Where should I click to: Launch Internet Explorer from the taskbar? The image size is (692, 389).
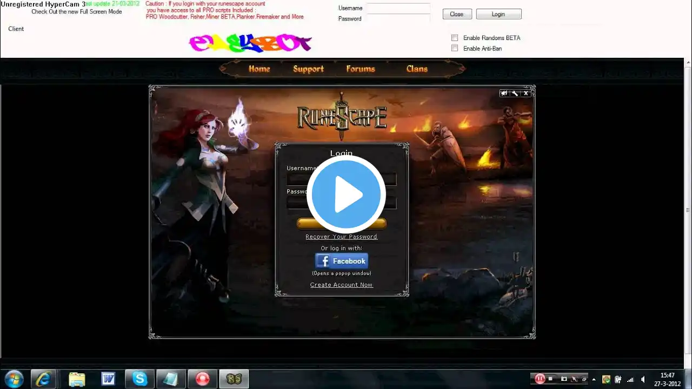click(44, 379)
